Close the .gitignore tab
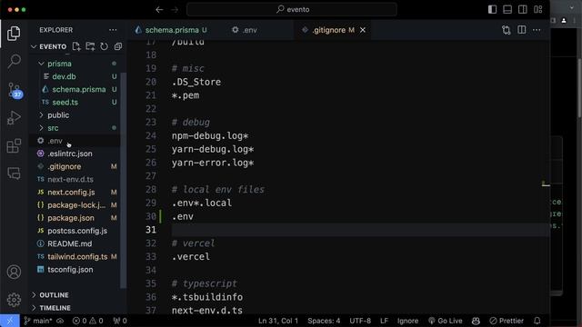 pos(363,30)
